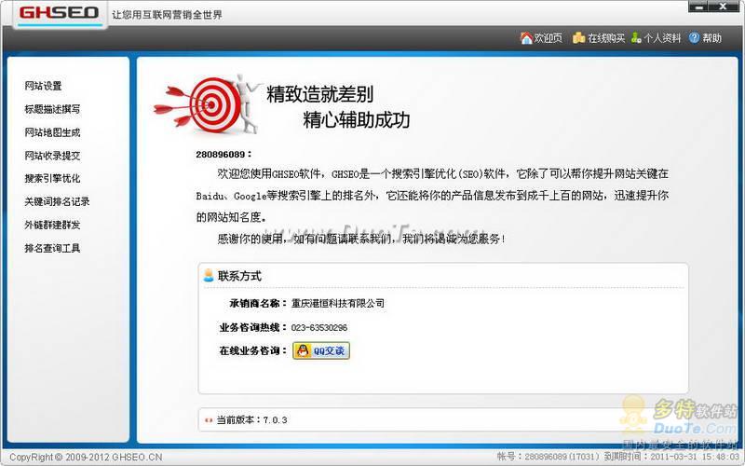Click the slogan 让您用互联网营销全世界
The image size is (745, 466).
click(x=167, y=15)
